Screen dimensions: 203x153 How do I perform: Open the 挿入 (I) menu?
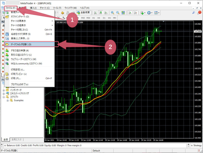pyautogui.click(x=33, y=8)
